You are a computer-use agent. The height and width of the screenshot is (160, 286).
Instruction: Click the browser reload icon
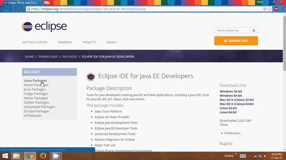pos(16,9)
